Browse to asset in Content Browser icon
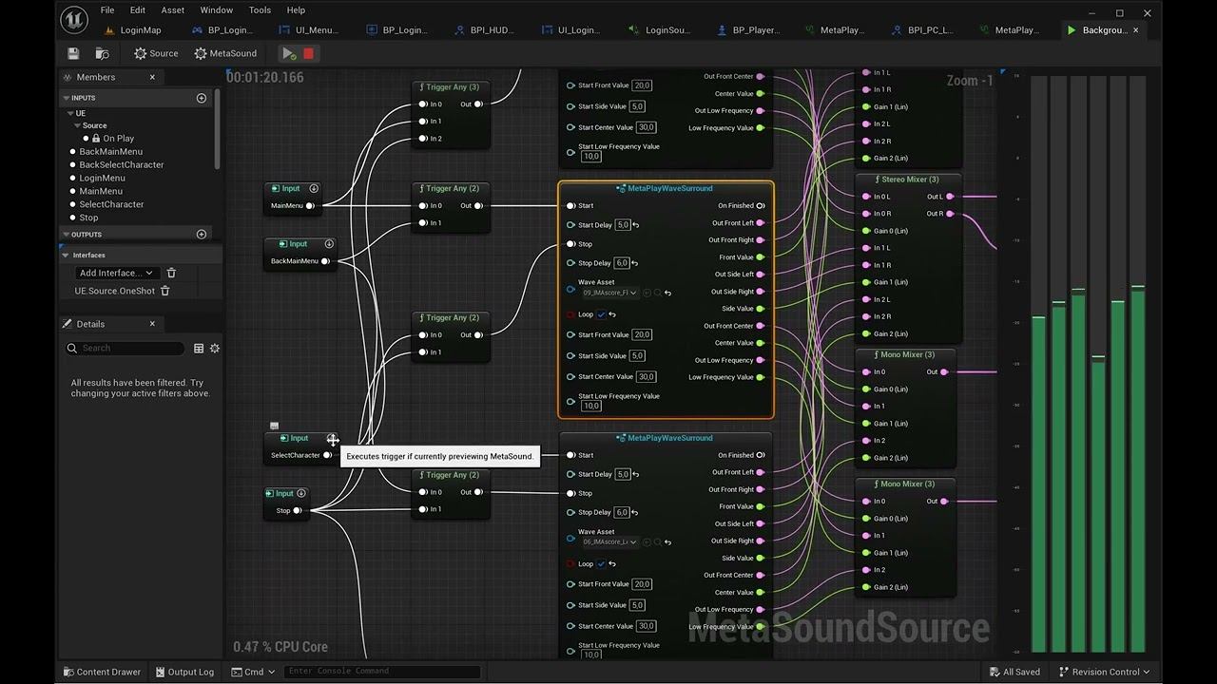 pos(102,53)
